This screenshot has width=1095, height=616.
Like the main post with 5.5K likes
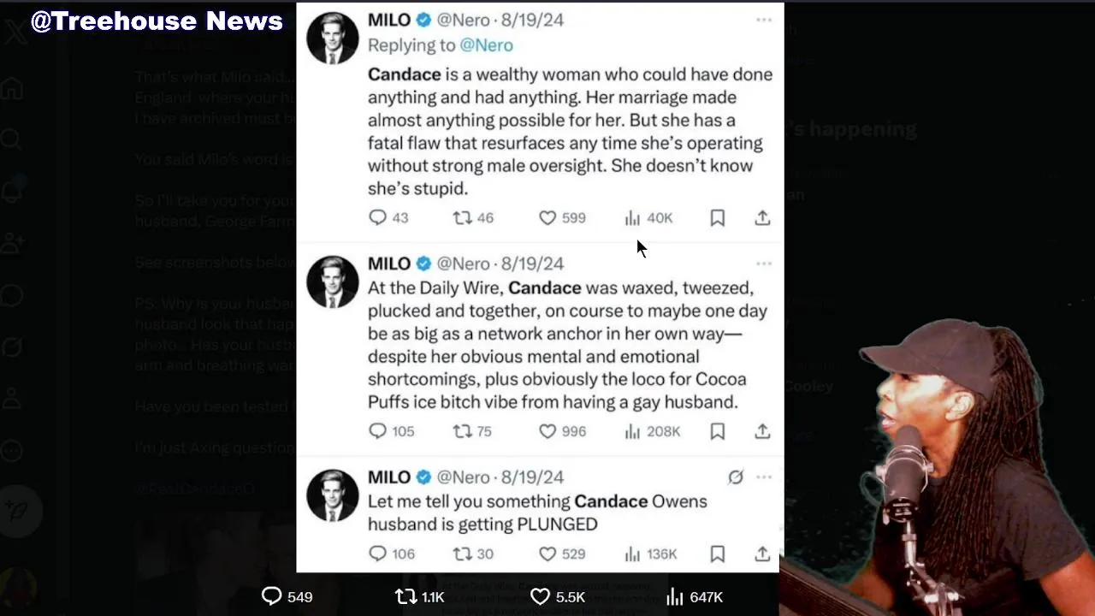tap(540, 596)
